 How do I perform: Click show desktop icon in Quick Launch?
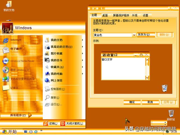pyautogui.click(x=26, y=132)
